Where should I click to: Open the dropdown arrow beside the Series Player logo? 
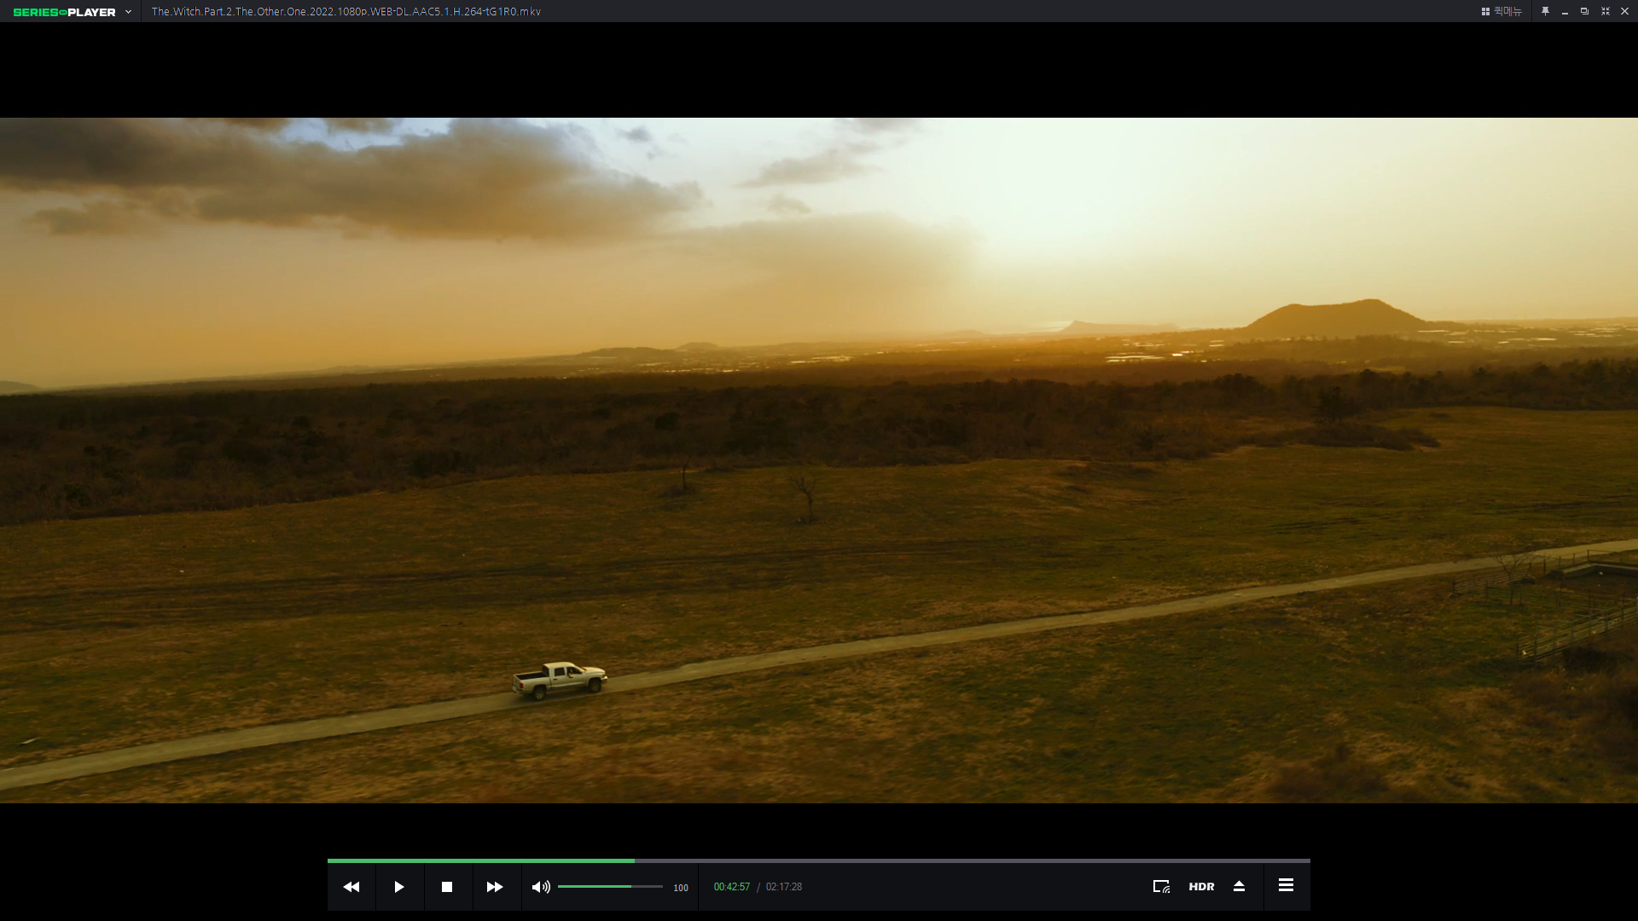click(x=128, y=12)
